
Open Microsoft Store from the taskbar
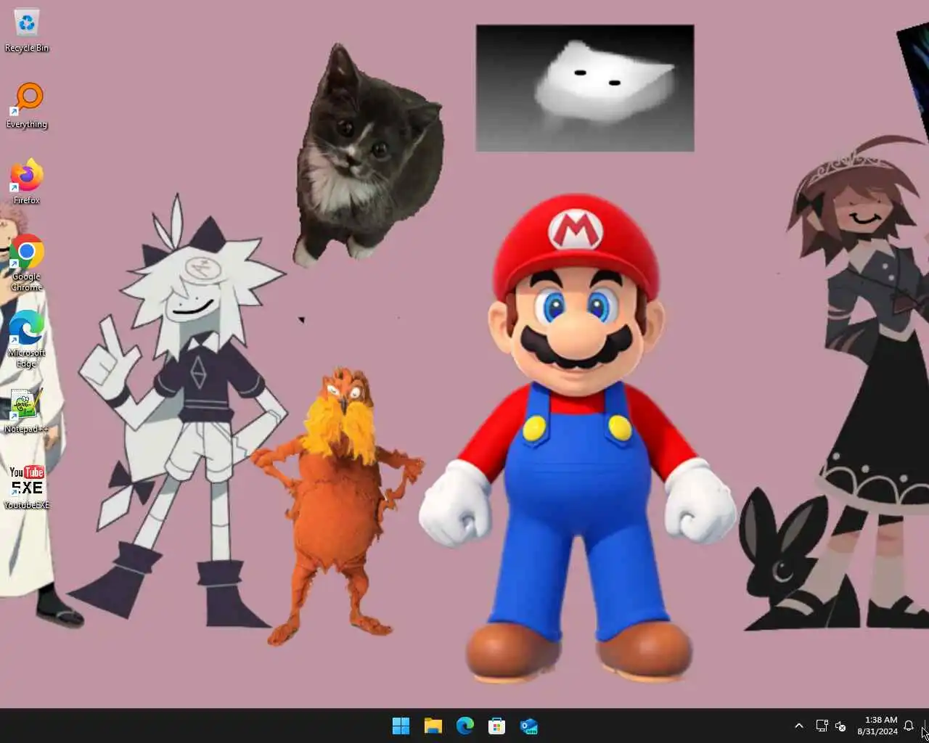(x=497, y=726)
